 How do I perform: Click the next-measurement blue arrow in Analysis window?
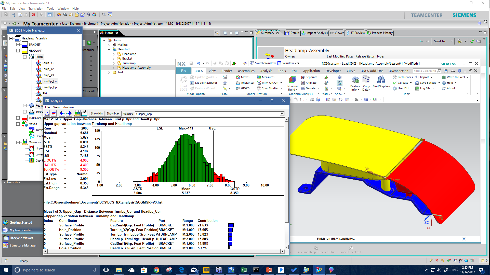click(69, 113)
